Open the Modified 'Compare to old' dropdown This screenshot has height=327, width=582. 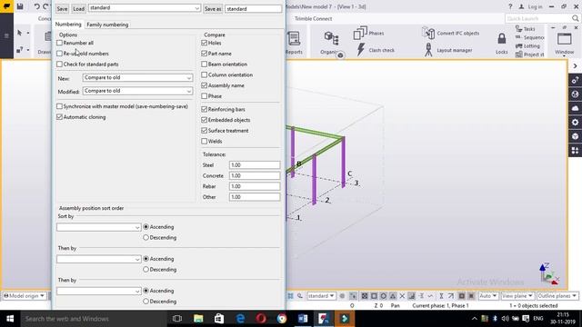tap(137, 91)
